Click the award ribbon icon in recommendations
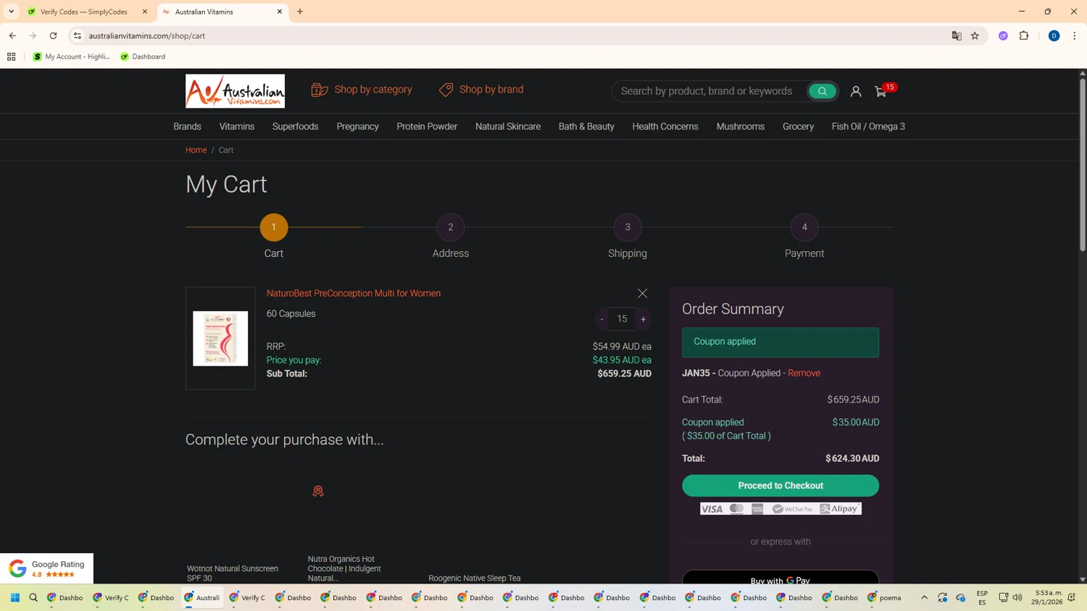 pos(318,492)
